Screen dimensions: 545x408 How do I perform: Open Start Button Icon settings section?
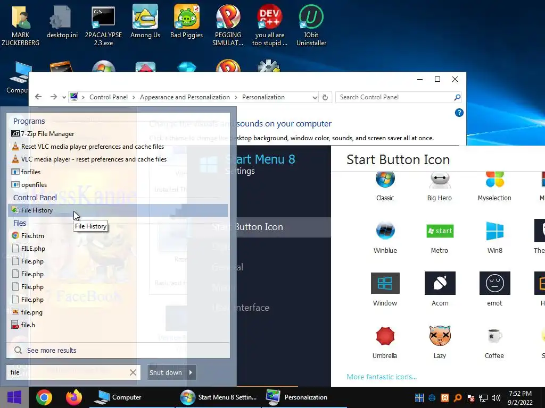pos(259,227)
